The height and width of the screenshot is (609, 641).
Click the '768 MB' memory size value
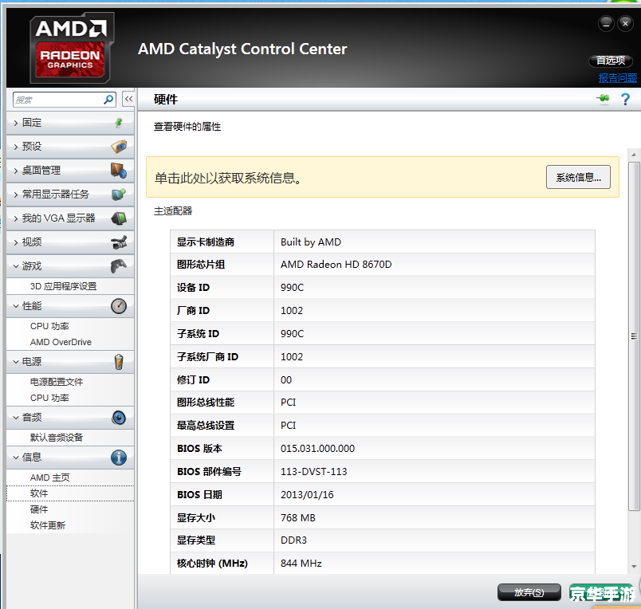(298, 518)
